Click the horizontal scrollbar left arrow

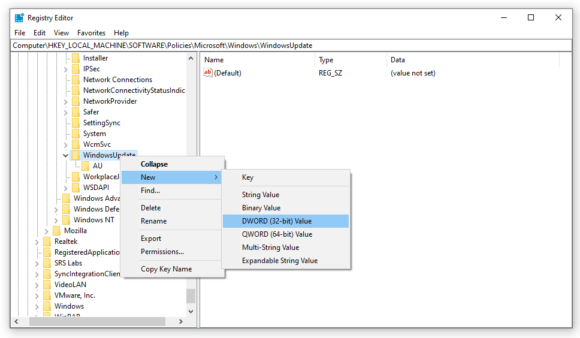point(16,322)
